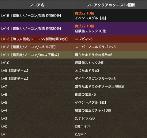The image size is (147, 138).
Task: Select the Lv11 3体以下編成 floor row
Action: point(73,55)
